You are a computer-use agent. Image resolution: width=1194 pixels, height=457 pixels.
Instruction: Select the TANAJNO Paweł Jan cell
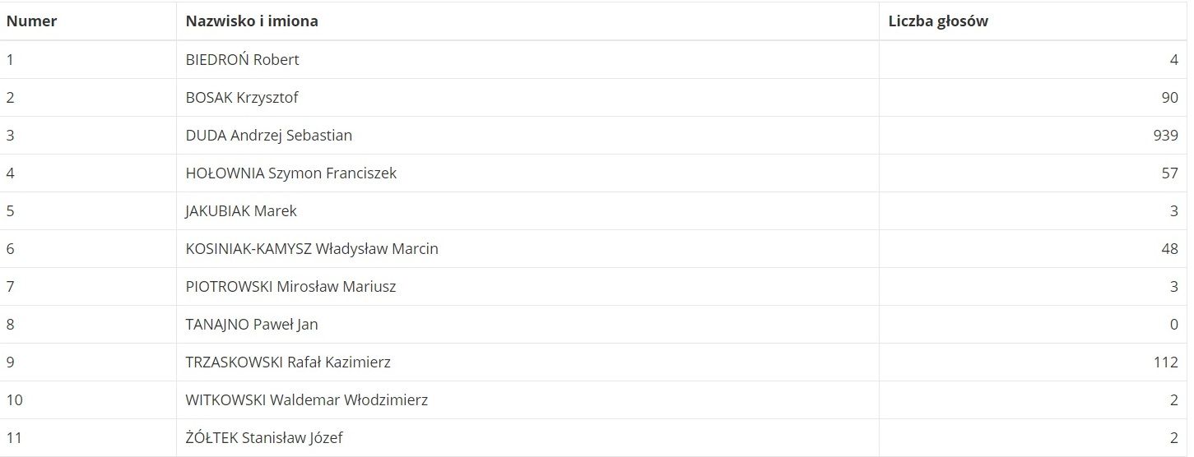252,324
